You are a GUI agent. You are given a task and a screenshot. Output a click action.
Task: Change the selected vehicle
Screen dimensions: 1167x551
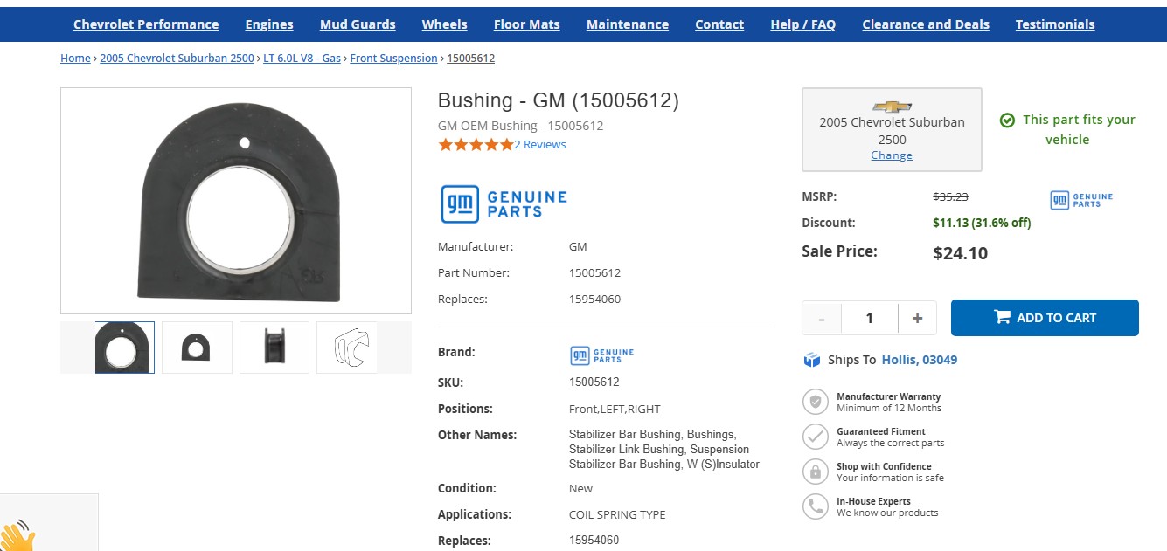coord(892,155)
